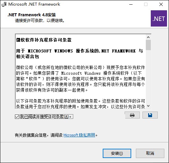Click the 取消 cancel button
This screenshot has width=169, height=163.
click(150, 153)
